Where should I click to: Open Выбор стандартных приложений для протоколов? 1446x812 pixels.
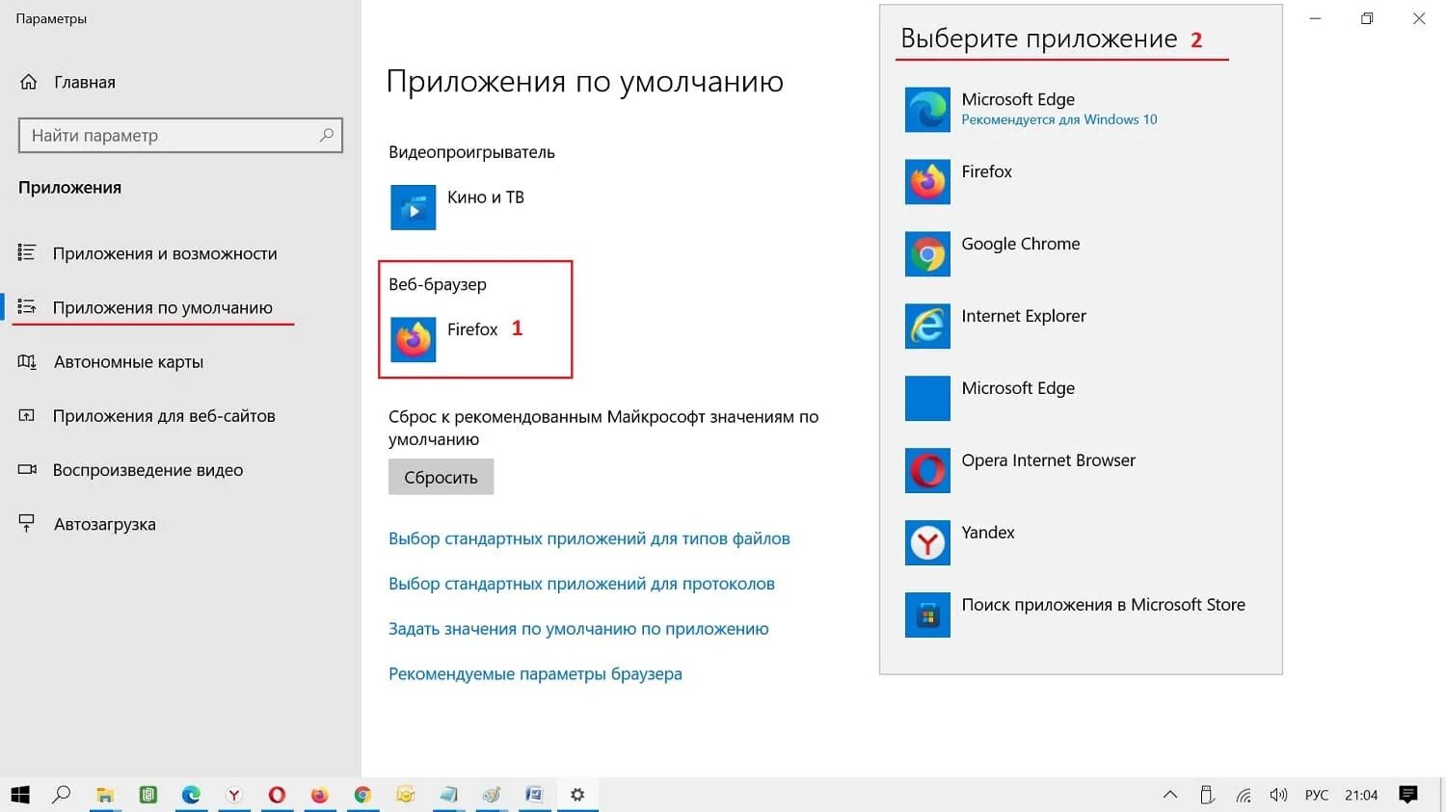pyautogui.click(x=581, y=584)
